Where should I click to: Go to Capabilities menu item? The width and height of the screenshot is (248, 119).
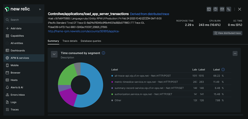17,36
